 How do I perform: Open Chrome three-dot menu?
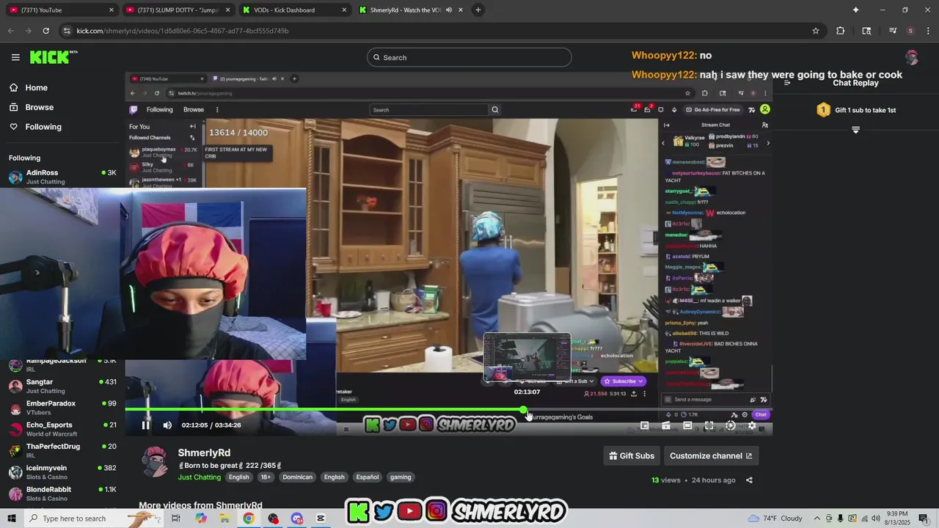click(x=928, y=31)
